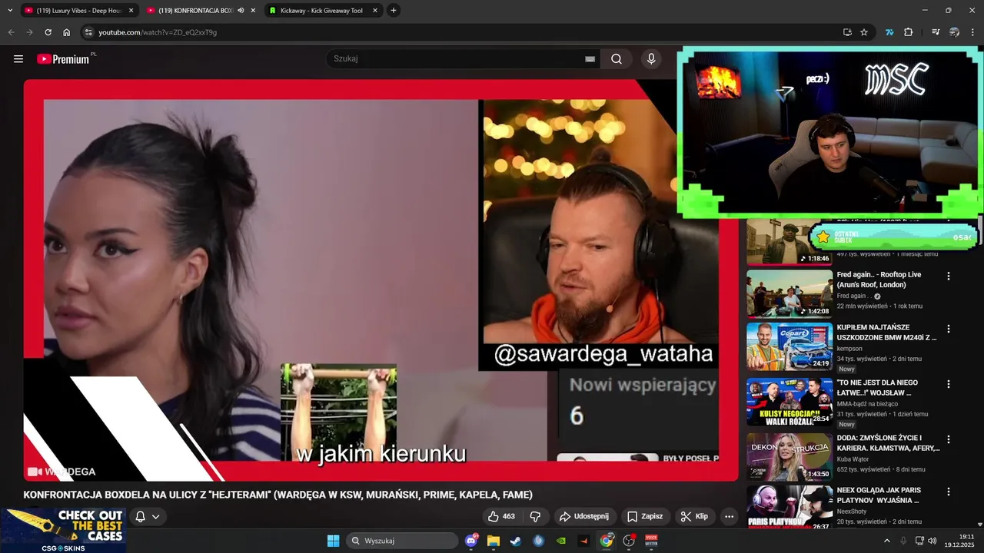
Task: Open Chrome extensions puzzle icon
Action: pos(909,32)
